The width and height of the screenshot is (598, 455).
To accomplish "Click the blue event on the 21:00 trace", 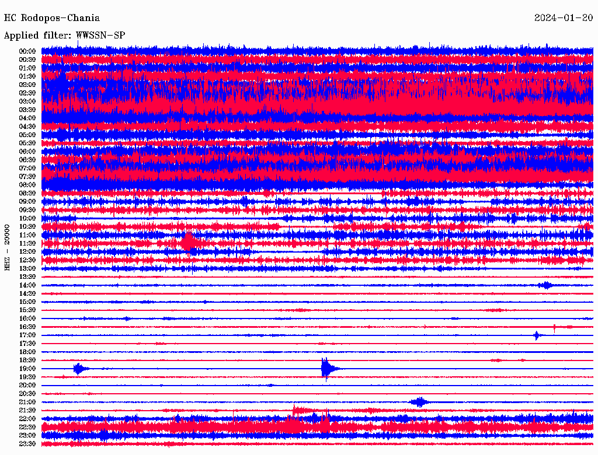I will click(419, 402).
